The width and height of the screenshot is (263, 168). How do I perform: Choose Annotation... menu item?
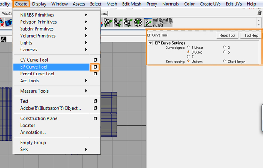56,132
